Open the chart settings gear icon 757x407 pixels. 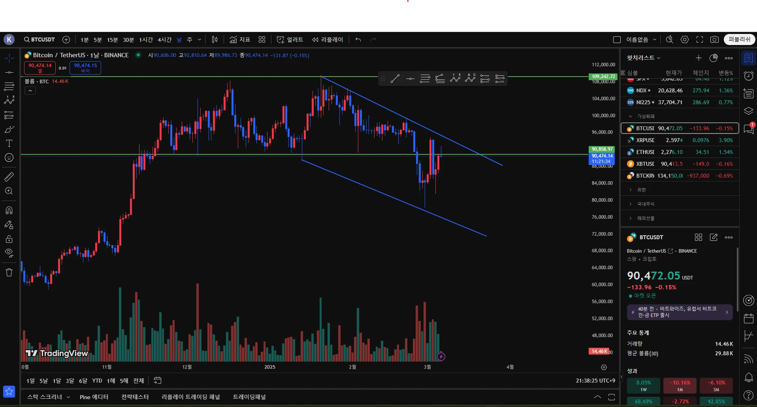[x=685, y=39]
